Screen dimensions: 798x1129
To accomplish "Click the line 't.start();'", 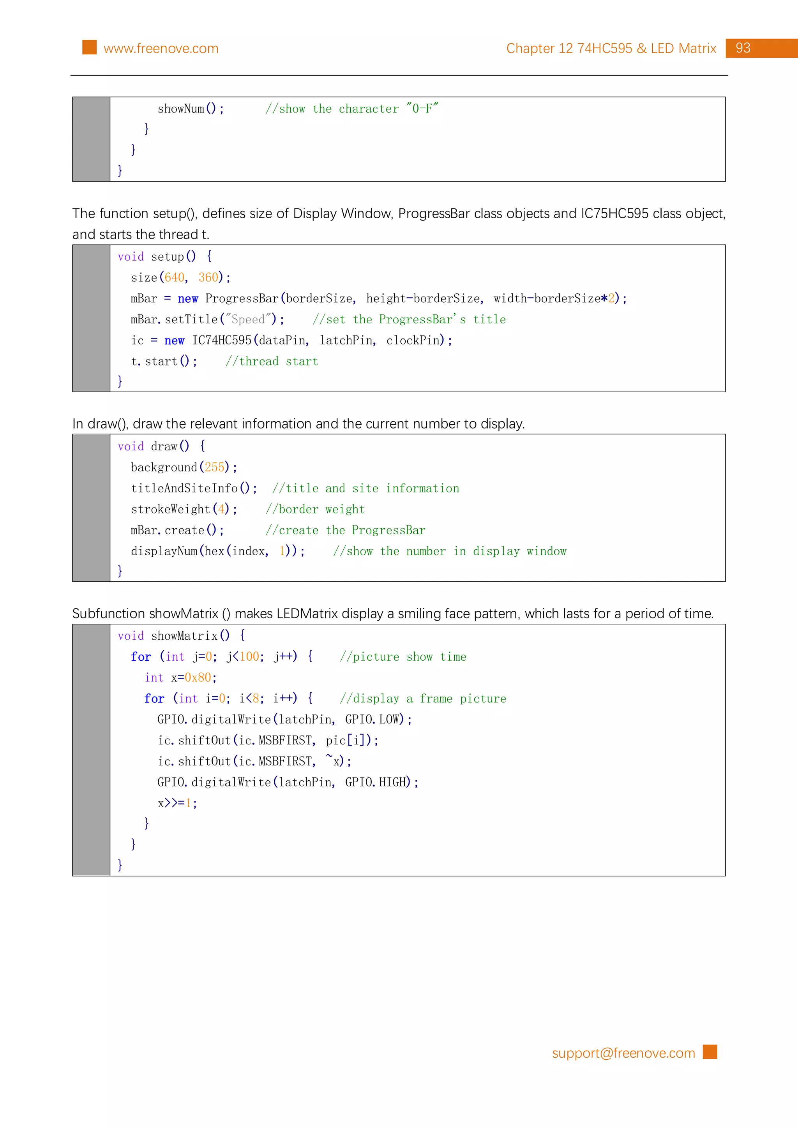I will pos(164,362).
